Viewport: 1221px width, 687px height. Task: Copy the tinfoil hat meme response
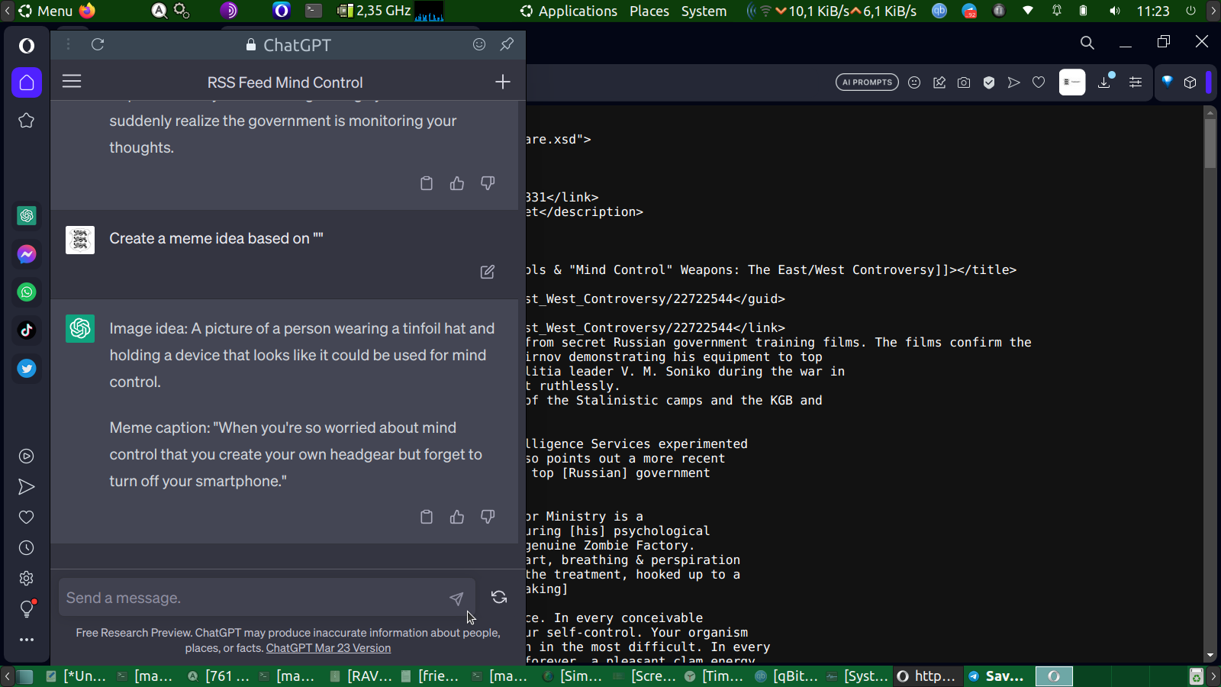point(427,517)
